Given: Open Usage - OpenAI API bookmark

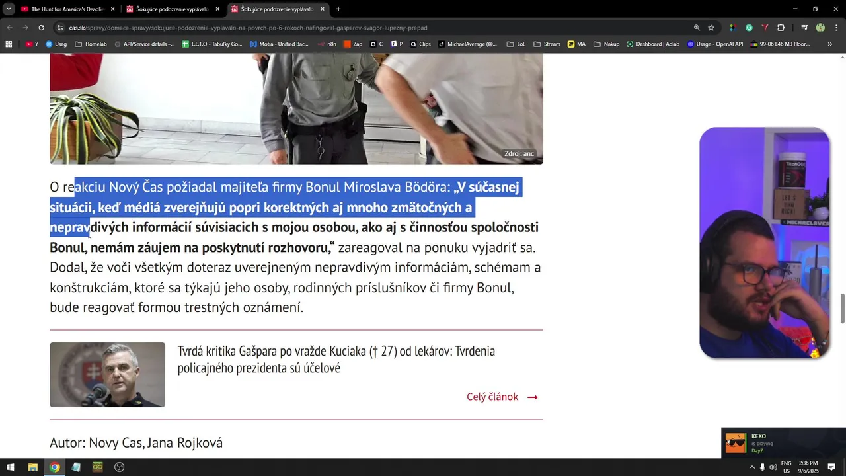Looking at the screenshot, I should (x=715, y=44).
